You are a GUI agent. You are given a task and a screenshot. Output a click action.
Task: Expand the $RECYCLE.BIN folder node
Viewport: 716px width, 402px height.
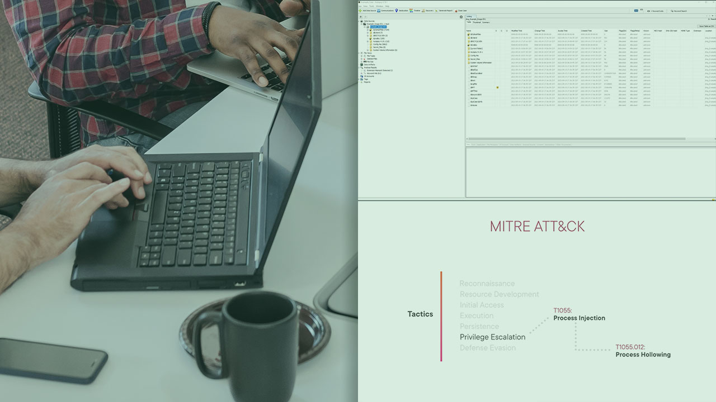pos(368,35)
